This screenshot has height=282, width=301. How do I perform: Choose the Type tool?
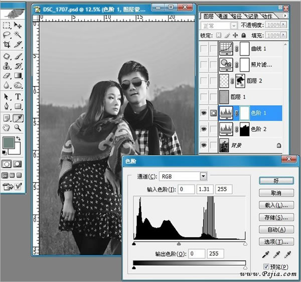(x=18, y=96)
